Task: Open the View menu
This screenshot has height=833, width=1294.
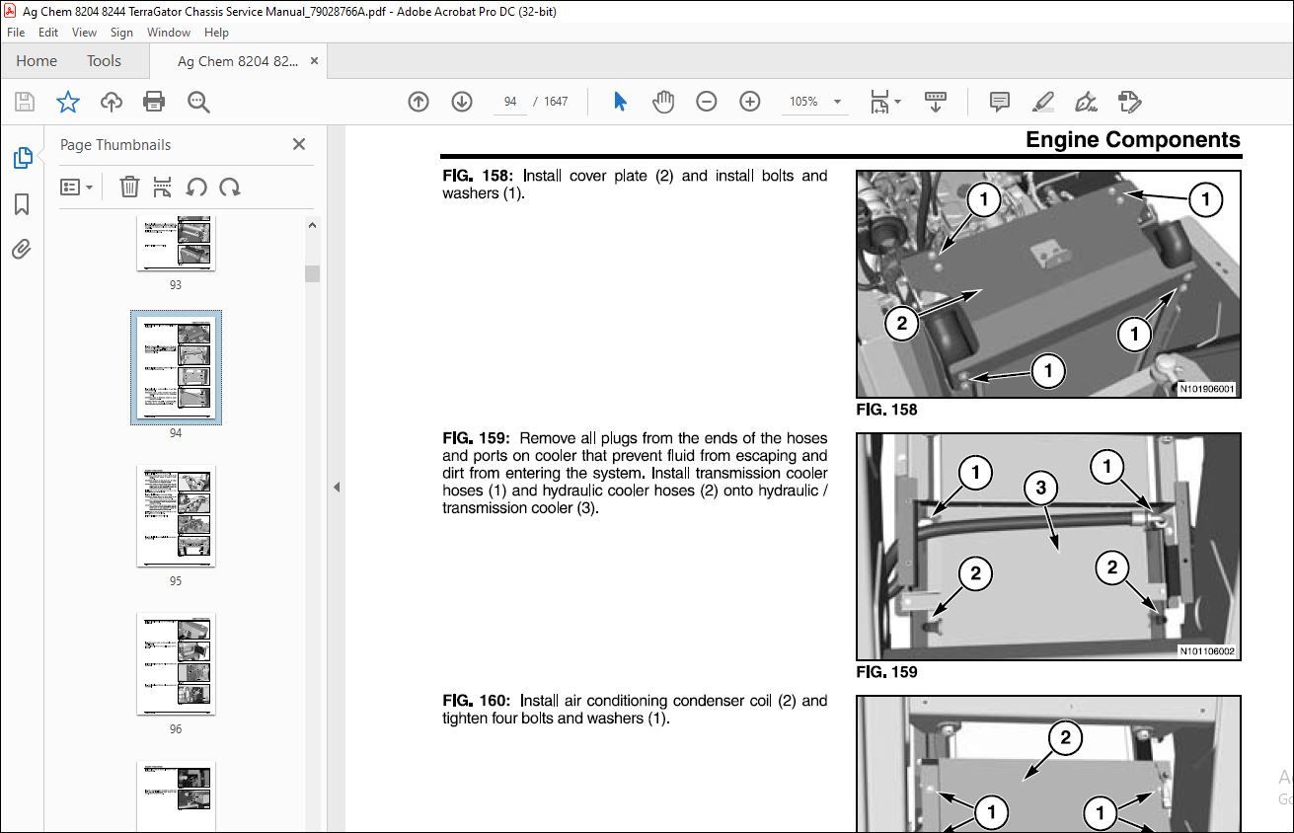Action: (x=84, y=33)
